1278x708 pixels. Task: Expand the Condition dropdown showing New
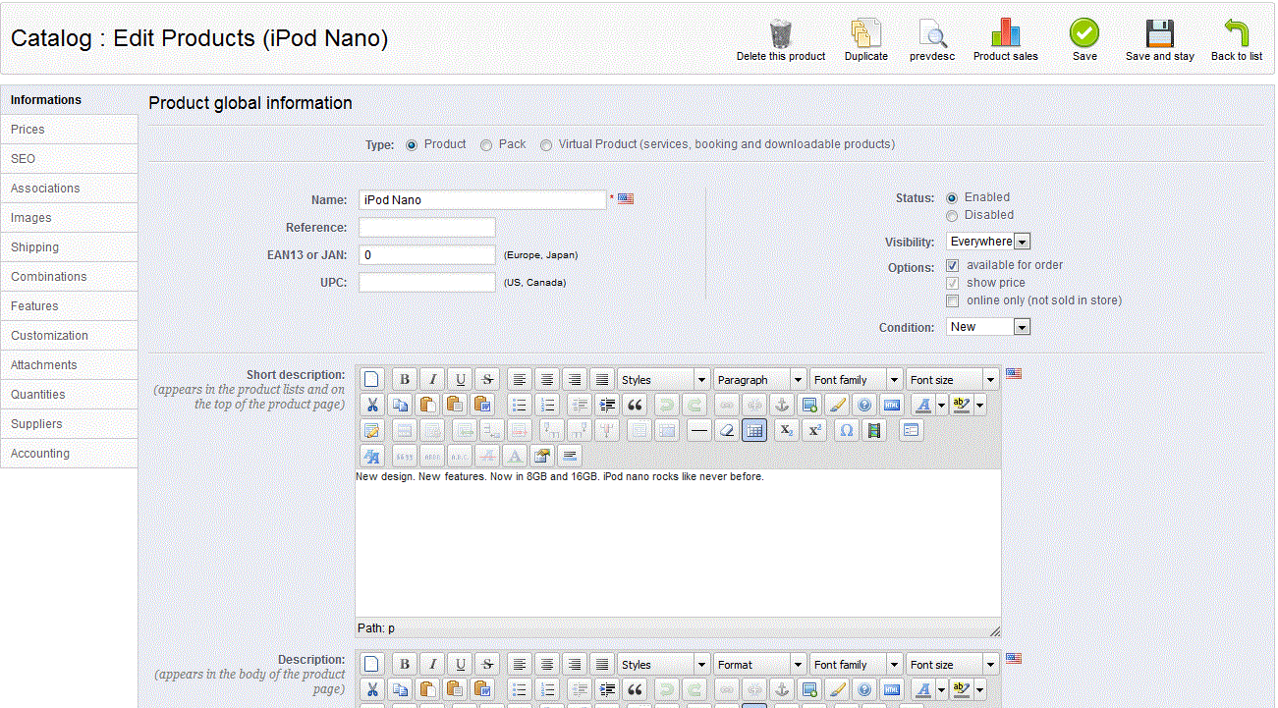coord(988,327)
